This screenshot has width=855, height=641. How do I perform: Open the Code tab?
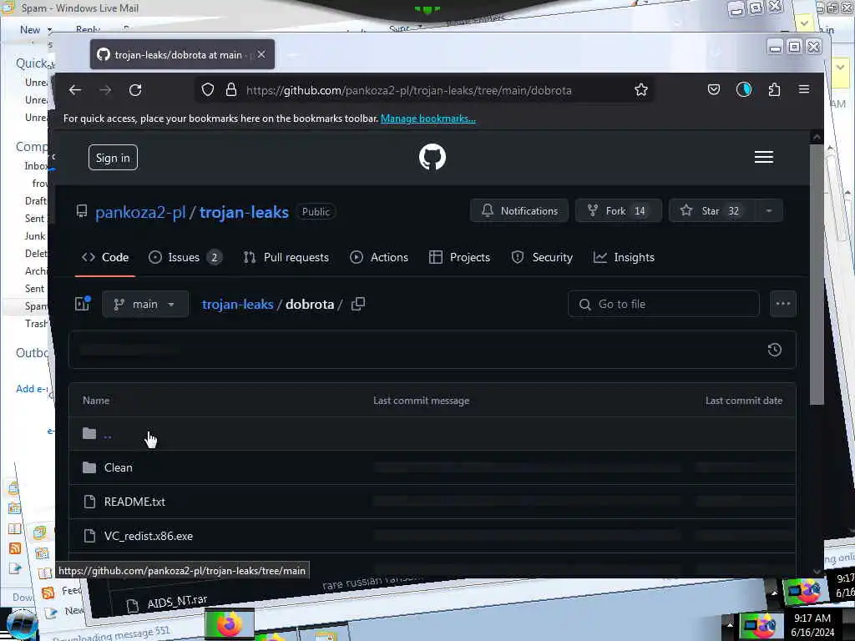tap(105, 257)
